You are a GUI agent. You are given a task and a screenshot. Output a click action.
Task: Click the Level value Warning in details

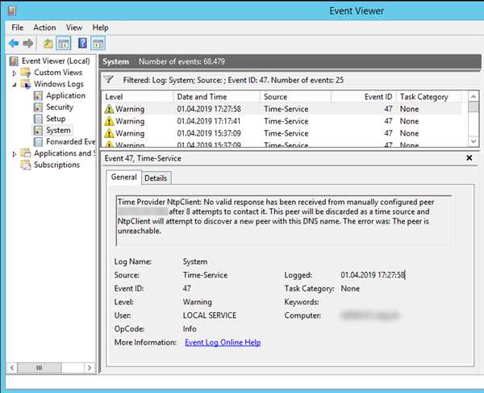click(x=198, y=302)
